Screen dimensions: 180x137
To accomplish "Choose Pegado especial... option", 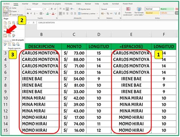I will [x=15, y=48].
